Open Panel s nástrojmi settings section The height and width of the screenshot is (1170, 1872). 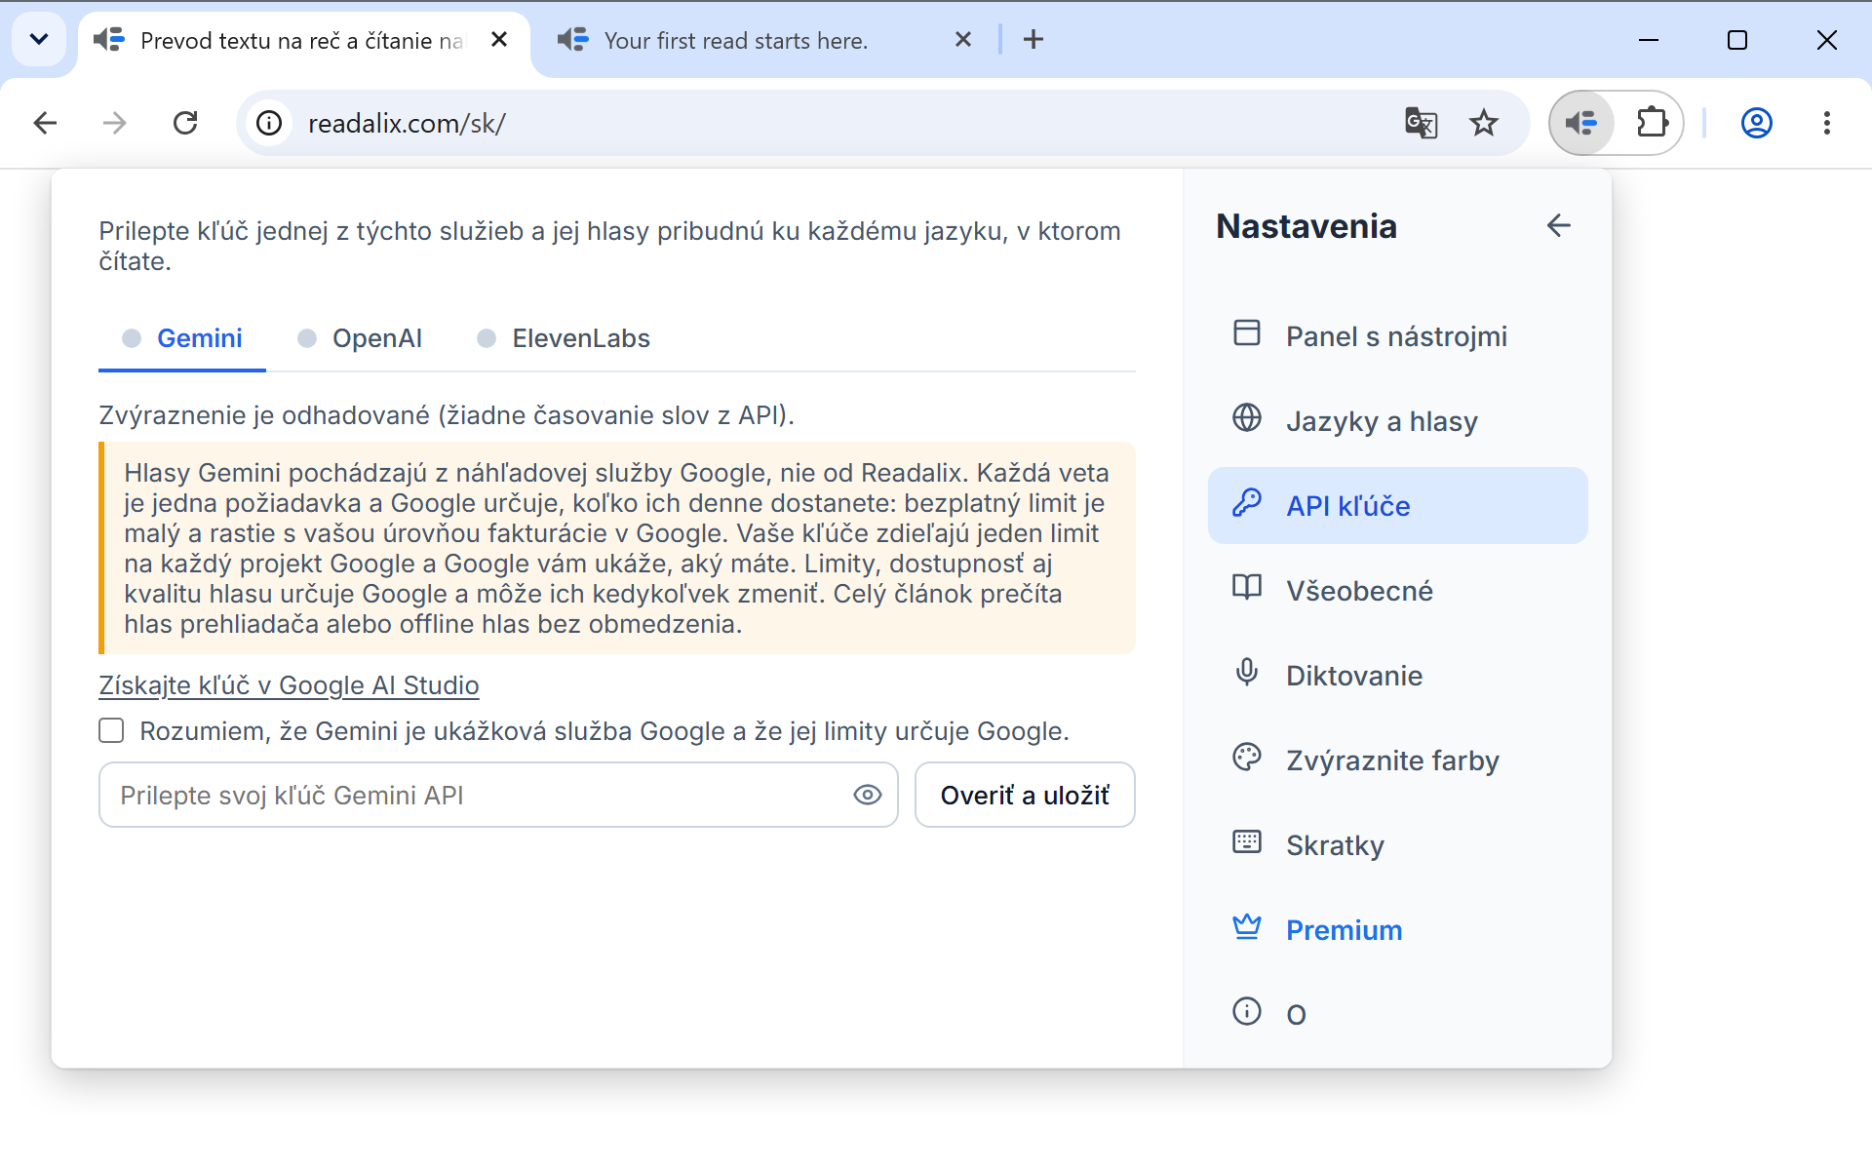coord(1397,336)
